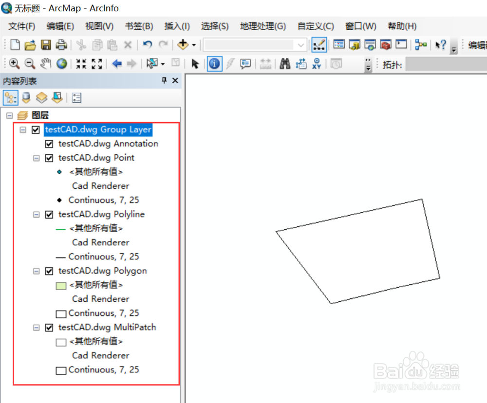The height and width of the screenshot is (403, 487).
Task: Open the 编辑(E) menu
Action: tap(60, 26)
